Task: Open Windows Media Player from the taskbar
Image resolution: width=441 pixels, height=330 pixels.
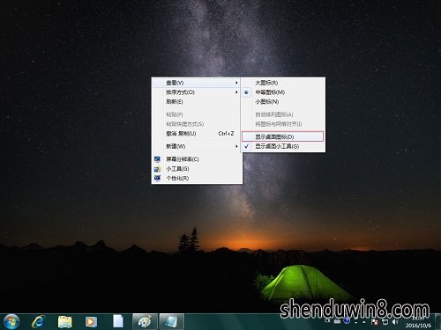Action: pyautogui.click(x=91, y=322)
